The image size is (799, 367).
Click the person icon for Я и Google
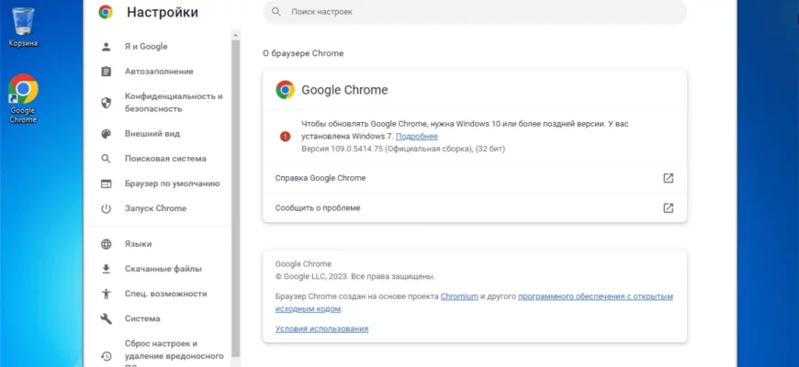[106, 47]
